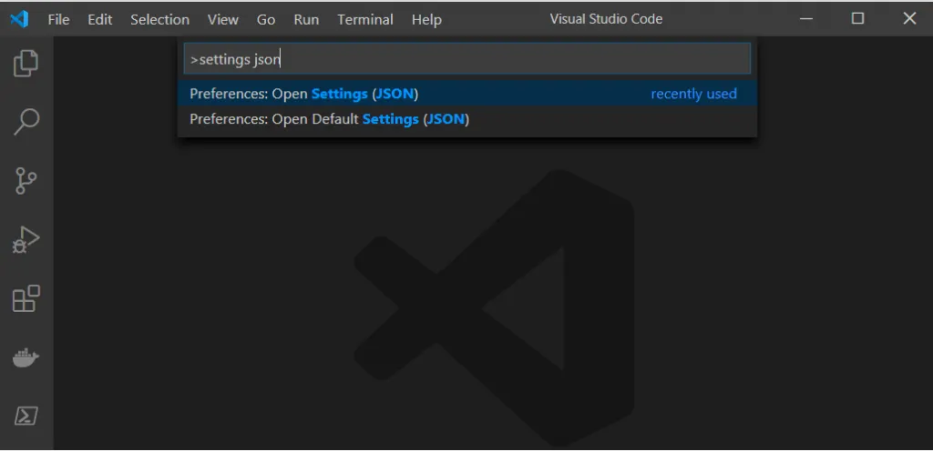Open the Explorer view in activity bar
The image size is (933, 452).
click(26, 64)
